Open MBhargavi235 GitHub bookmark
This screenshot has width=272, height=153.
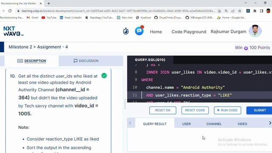(x=199, y=17)
